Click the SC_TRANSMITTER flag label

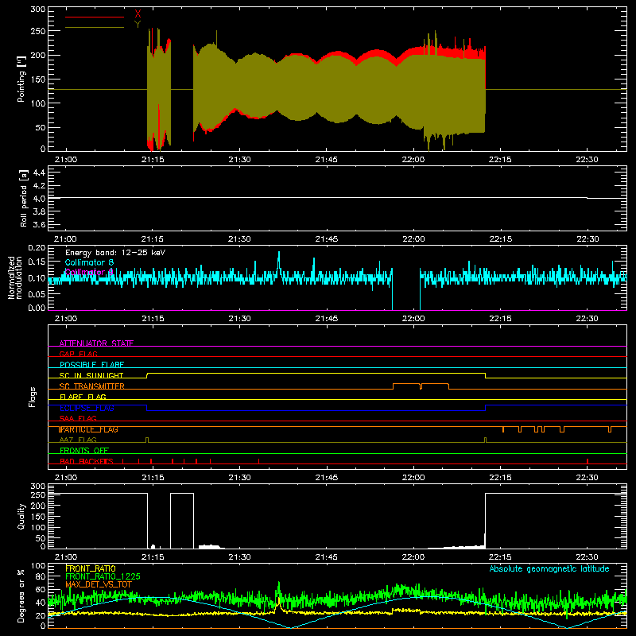click(x=91, y=386)
